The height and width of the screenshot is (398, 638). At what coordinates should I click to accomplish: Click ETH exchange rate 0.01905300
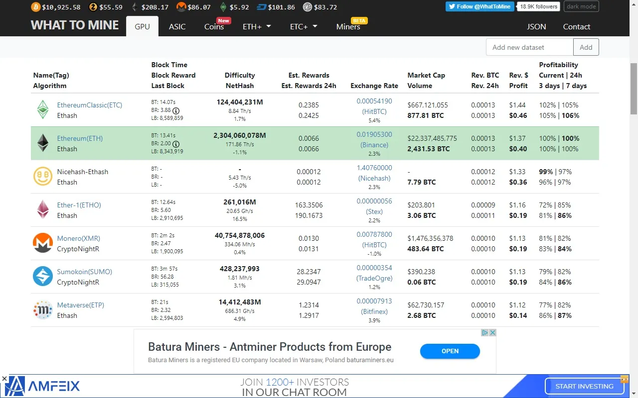374,134
